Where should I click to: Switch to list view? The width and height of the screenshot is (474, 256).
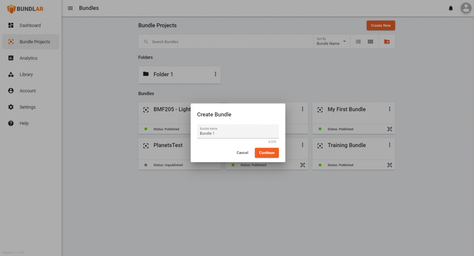(358, 42)
